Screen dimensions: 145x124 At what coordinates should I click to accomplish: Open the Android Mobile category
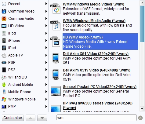[24, 85]
